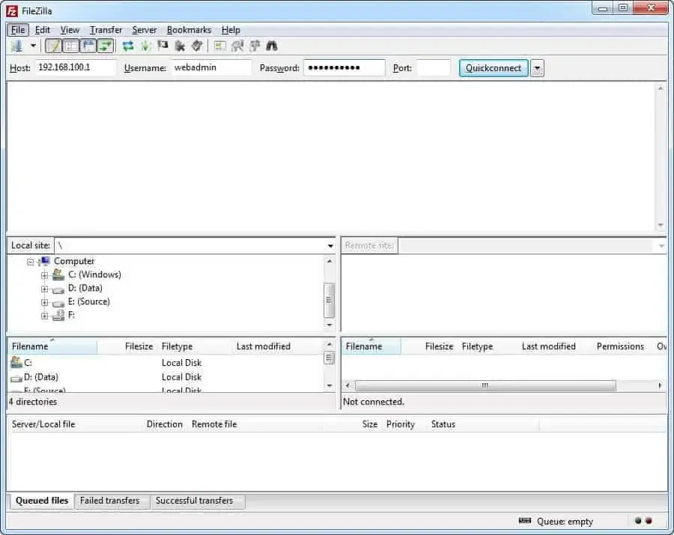Viewport: 674px width, 535px height.
Task: Click the remote file list horizontal scrollbar
Action: [x=485, y=386]
